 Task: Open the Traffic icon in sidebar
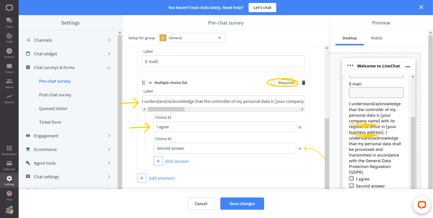pyautogui.click(x=9, y=38)
